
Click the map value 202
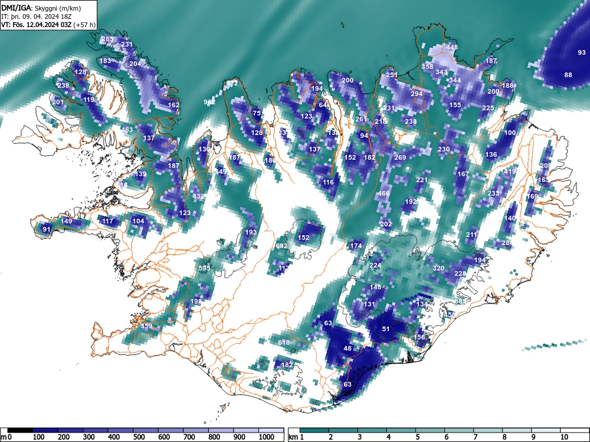pyautogui.click(x=386, y=224)
